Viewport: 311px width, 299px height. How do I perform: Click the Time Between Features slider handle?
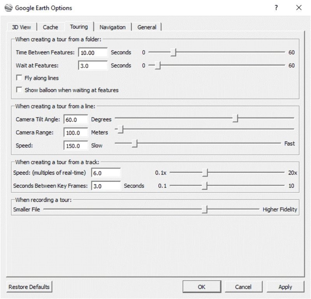tap(173, 52)
